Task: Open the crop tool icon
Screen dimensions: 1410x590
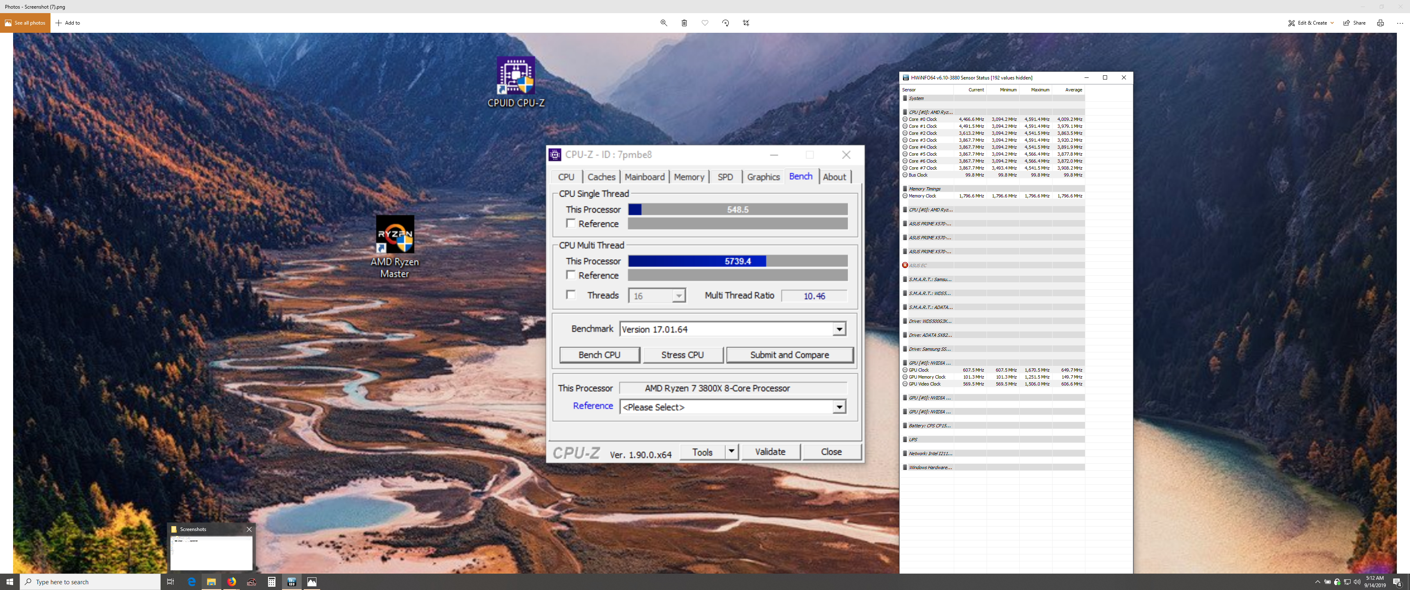Action: (x=746, y=23)
